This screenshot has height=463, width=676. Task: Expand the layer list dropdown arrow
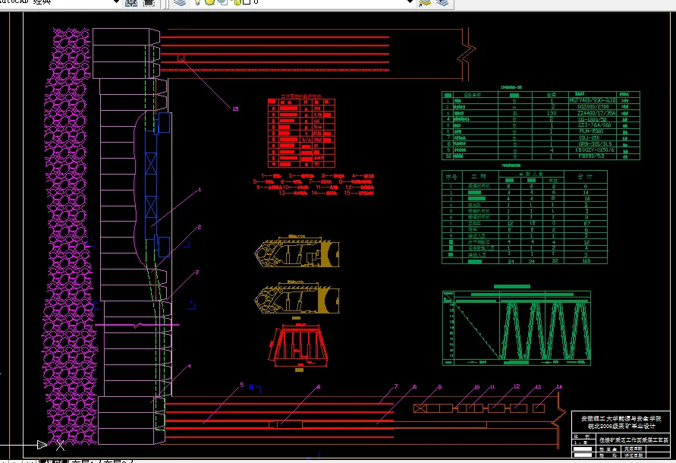410,2
